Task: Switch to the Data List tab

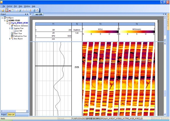Action: click(11, 114)
